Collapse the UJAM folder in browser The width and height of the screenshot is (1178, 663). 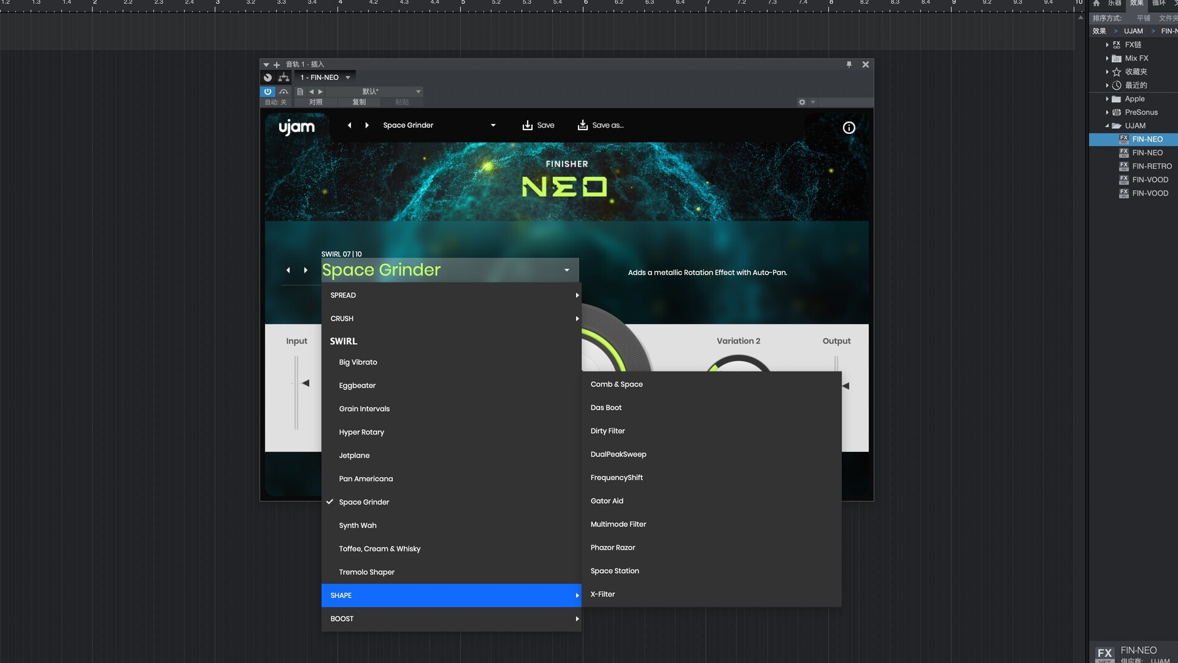click(1107, 126)
